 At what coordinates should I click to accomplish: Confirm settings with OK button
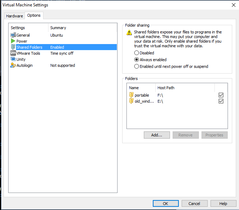166,204
